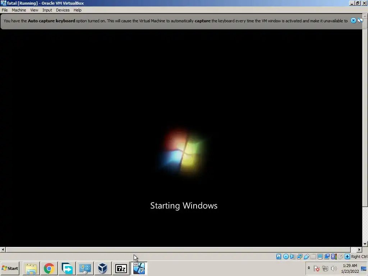Open the View menu
Screen dimensions: 368x276
coord(34,10)
